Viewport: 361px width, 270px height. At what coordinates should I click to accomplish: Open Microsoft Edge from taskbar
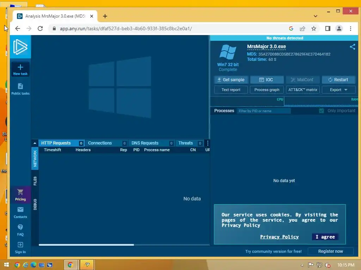tap(33, 265)
